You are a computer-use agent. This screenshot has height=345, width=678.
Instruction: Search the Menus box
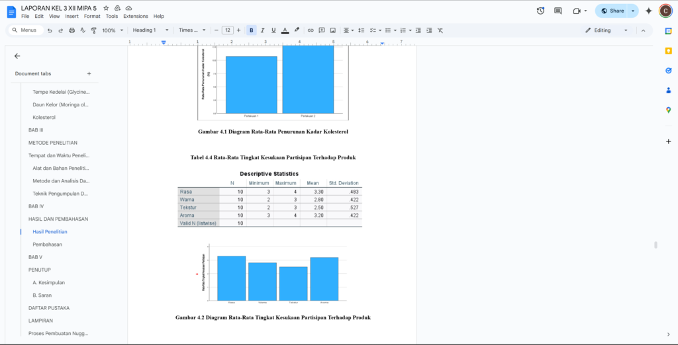tap(26, 30)
